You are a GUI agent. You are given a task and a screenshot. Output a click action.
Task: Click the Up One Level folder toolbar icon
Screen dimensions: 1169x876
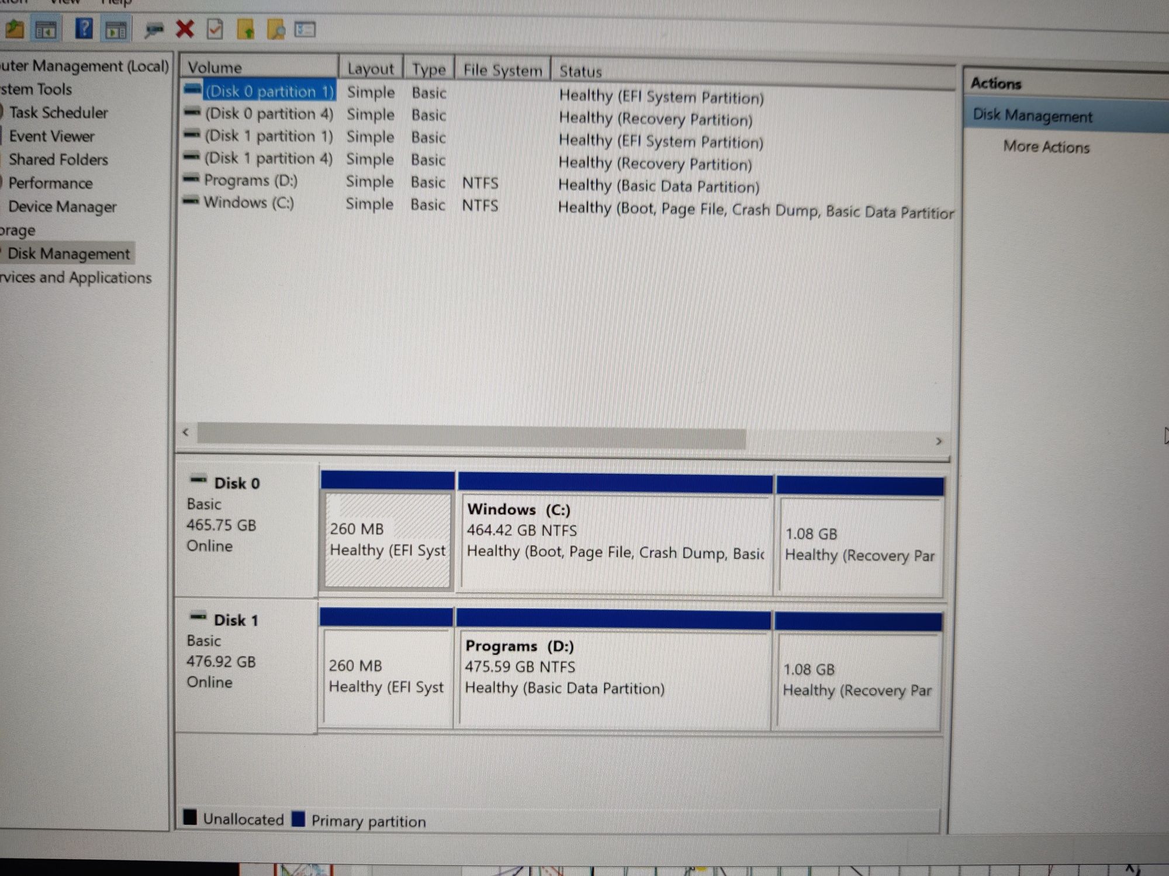click(14, 29)
